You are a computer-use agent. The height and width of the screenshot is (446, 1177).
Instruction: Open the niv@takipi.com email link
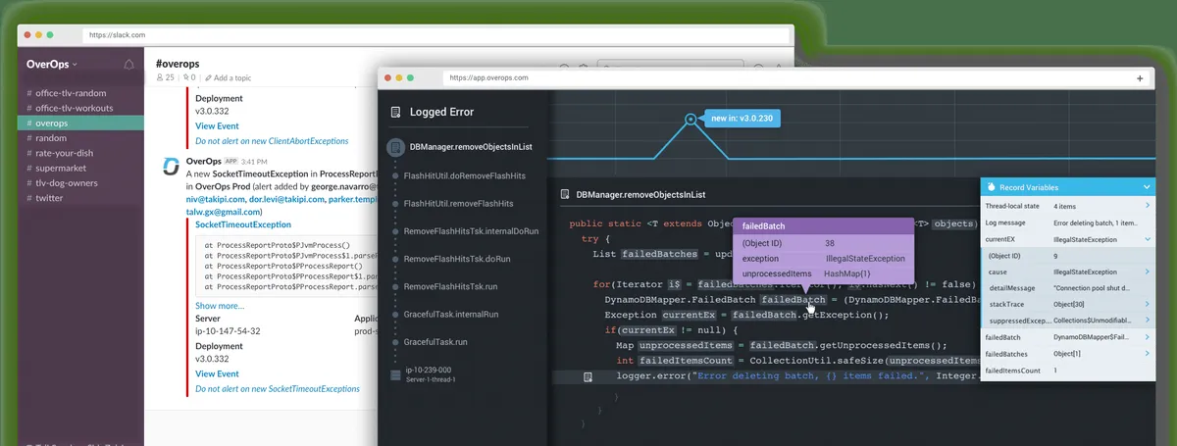click(x=215, y=198)
